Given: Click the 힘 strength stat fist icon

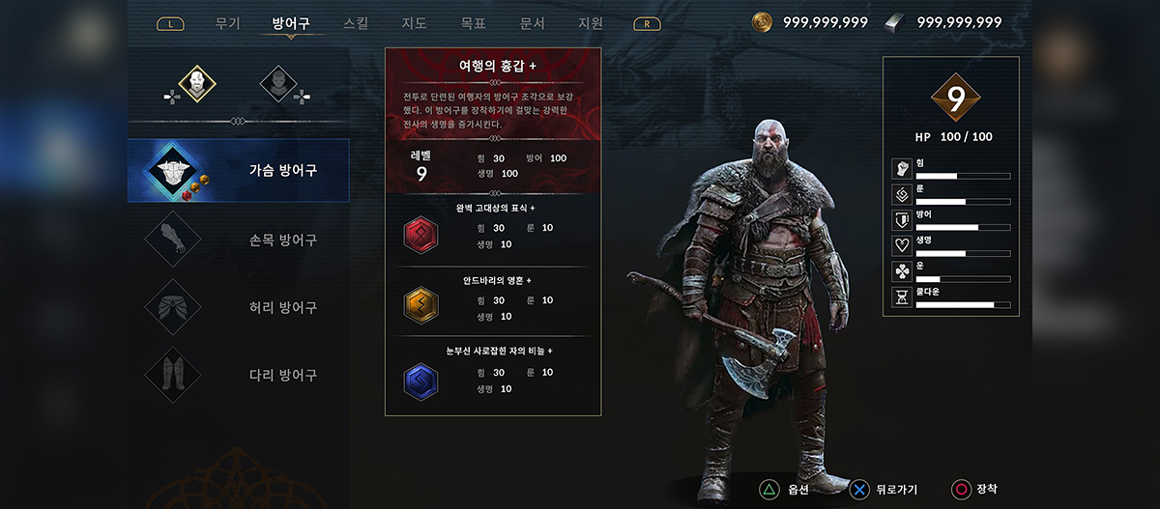Looking at the screenshot, I should coord(901,169).
